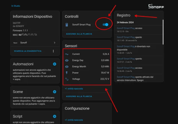The height and width of the screenshot is (124, 178).
Task: Click the Sonoff Smart Plug device icon
Action: 67,25
